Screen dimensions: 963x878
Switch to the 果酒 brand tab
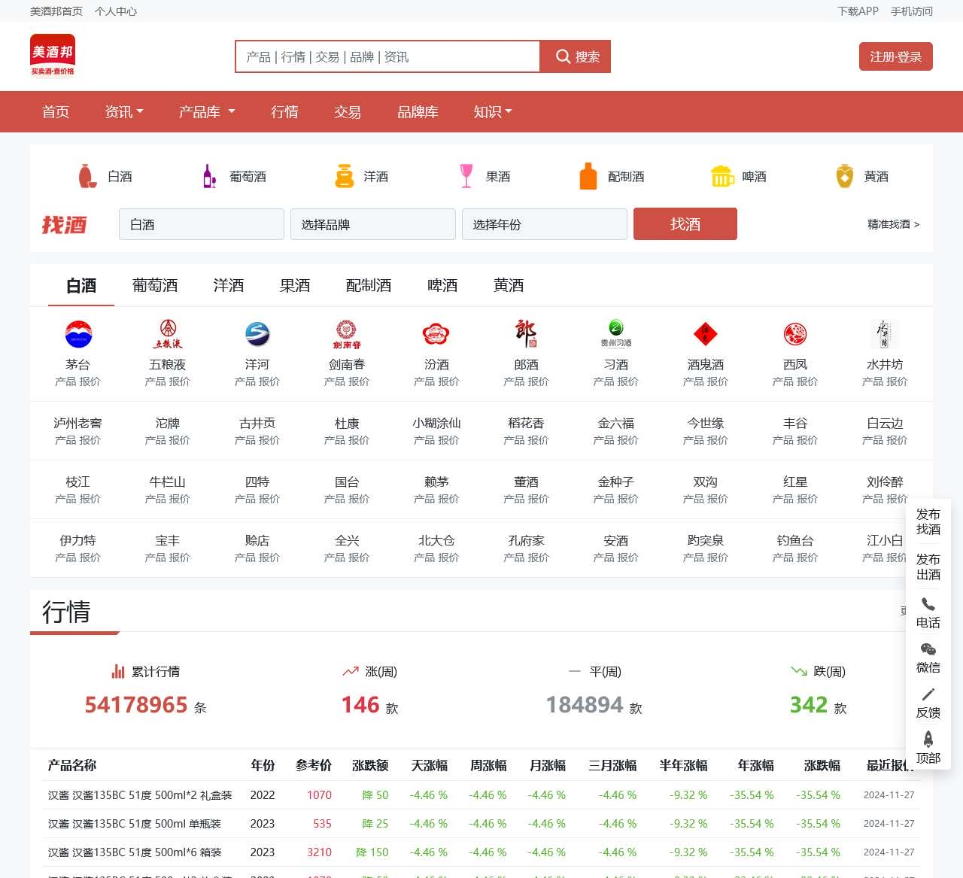295,285
